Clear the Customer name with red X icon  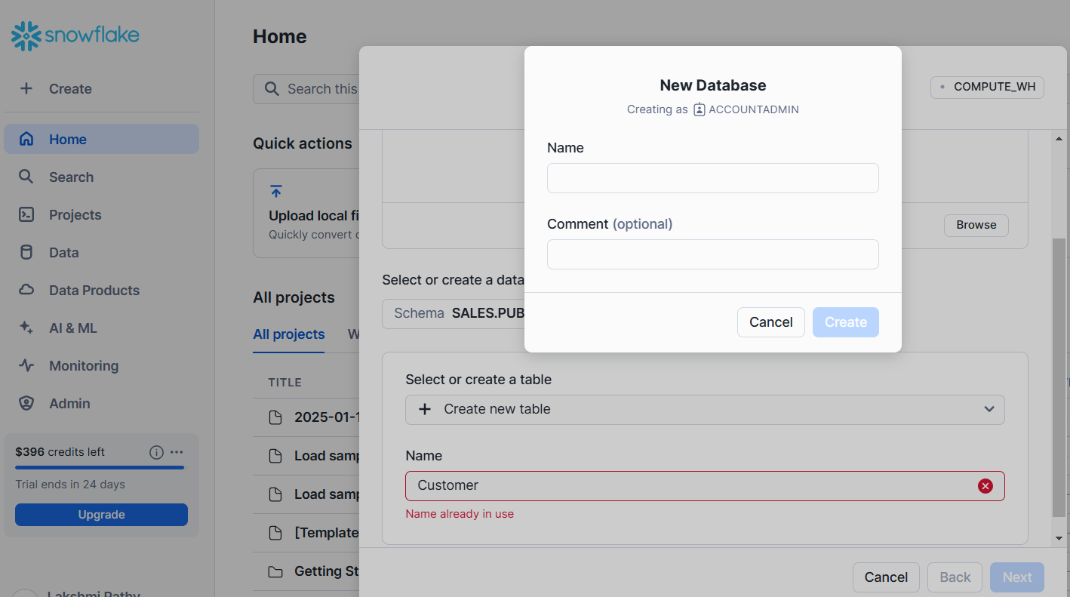(985, 486)
